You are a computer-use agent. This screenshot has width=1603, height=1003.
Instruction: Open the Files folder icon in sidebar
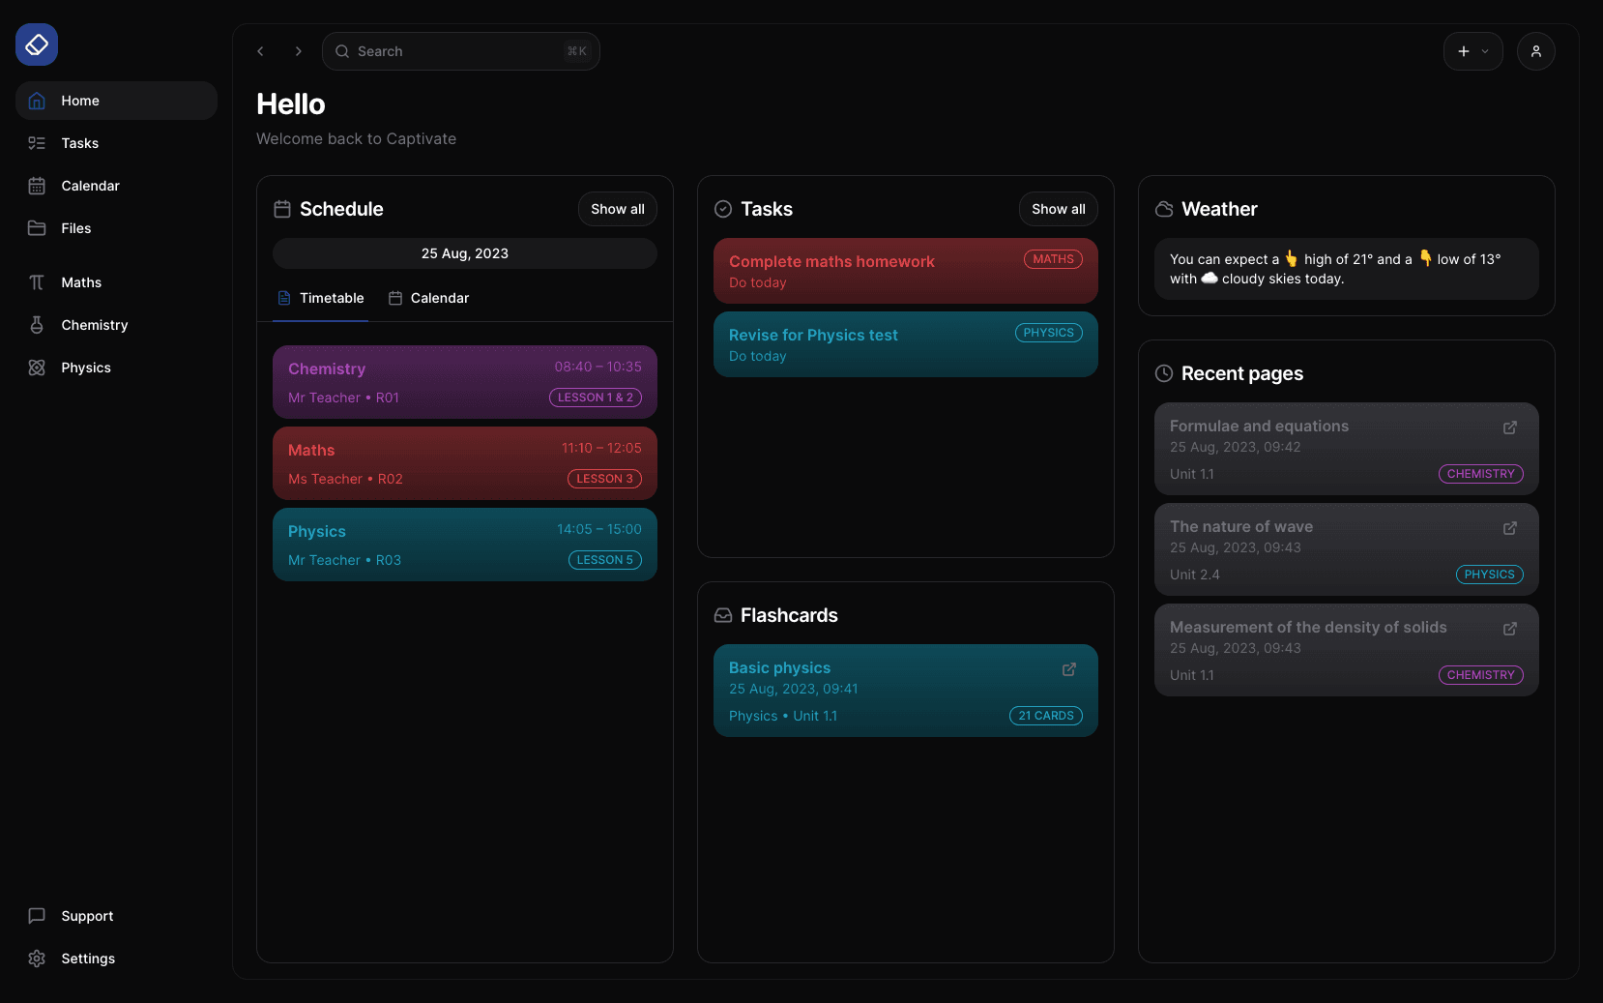(37, 227)
